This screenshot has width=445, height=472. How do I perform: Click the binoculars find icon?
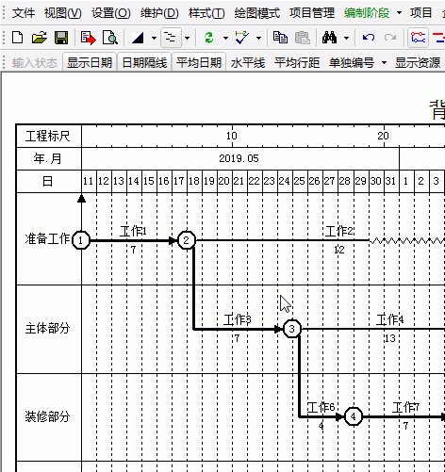pyautogui.click(x=329, y=38)
